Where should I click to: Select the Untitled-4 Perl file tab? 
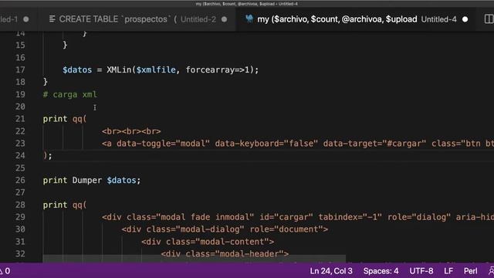pos(355,19)
